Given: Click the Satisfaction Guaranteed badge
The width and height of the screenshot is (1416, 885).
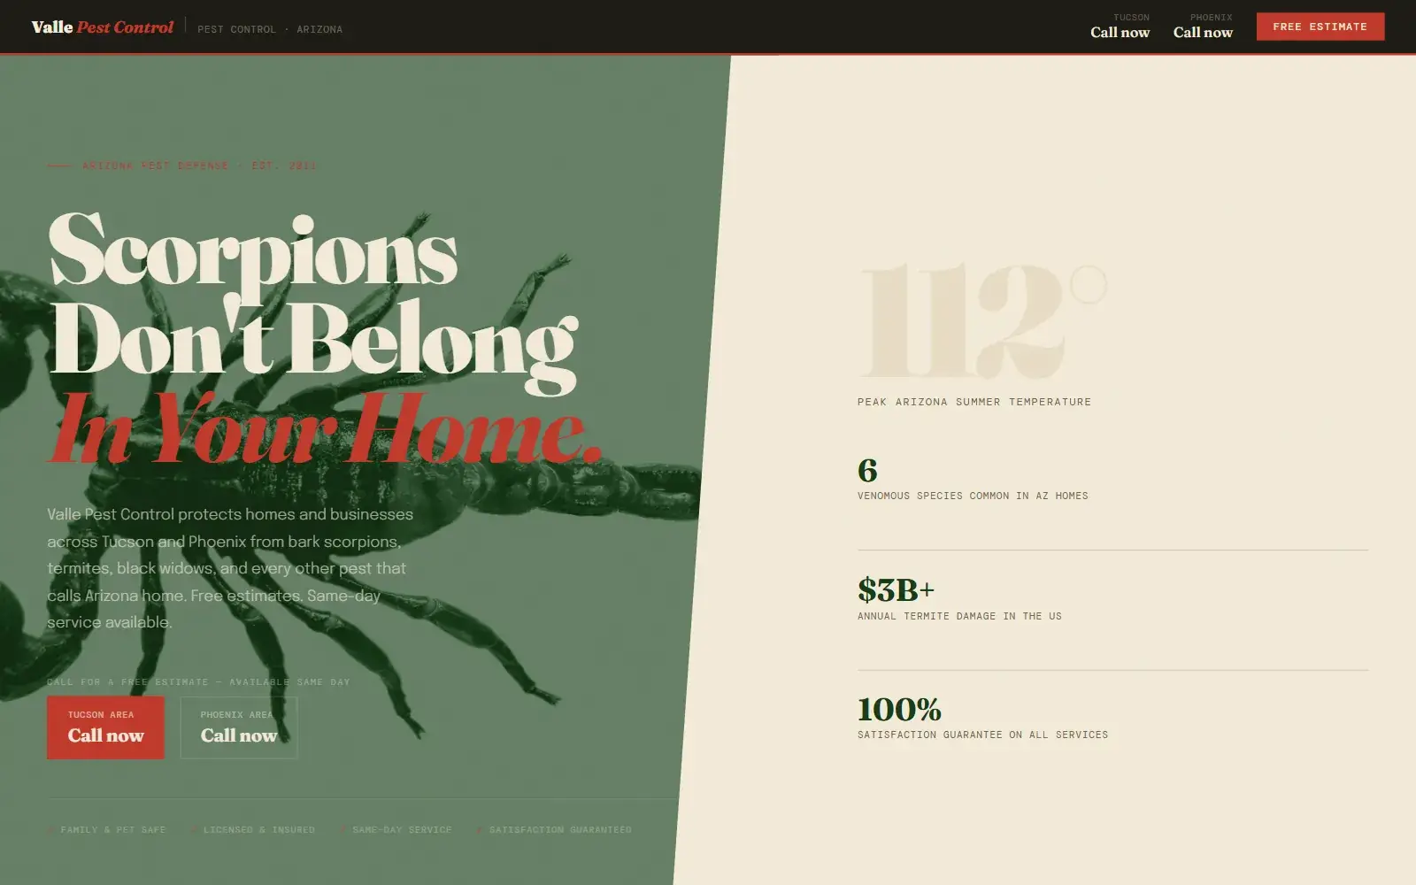Looking at the screenshot, I should [554, 830].
